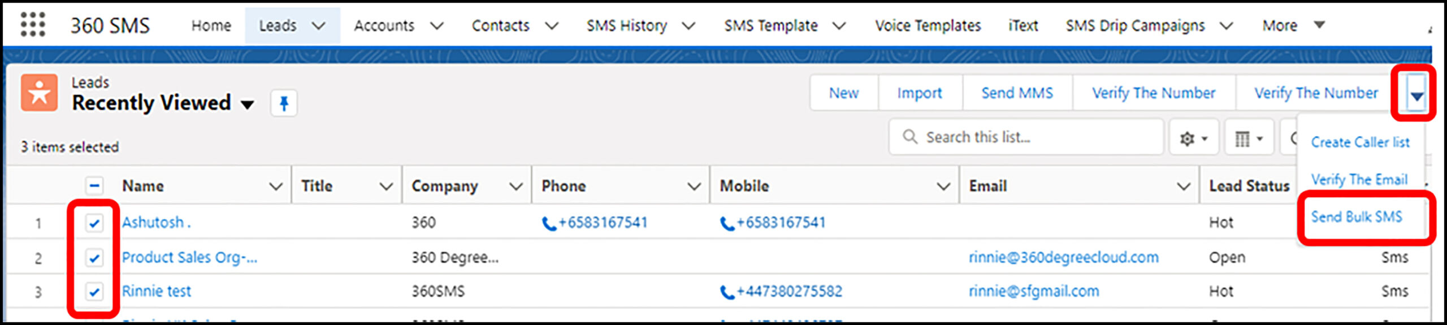
Task: Open the display-as table icon menu
Action: click(x=1249, y=137)
